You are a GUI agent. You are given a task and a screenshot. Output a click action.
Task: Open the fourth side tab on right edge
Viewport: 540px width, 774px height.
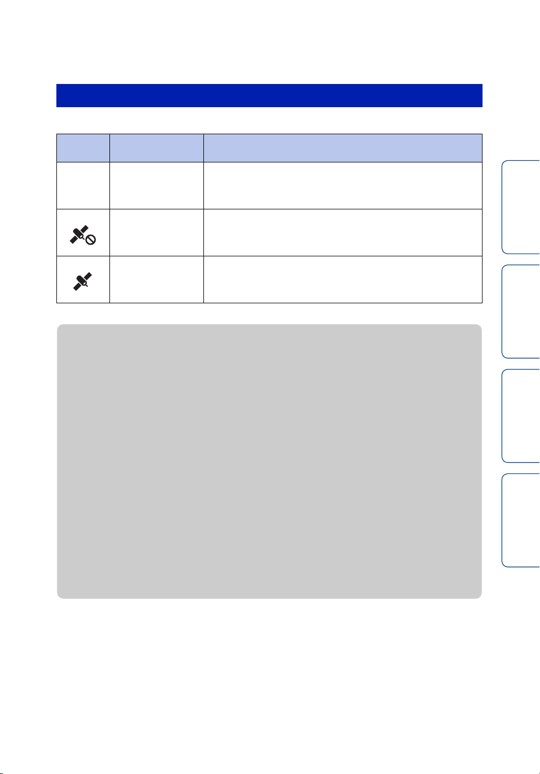coord(521,520)
